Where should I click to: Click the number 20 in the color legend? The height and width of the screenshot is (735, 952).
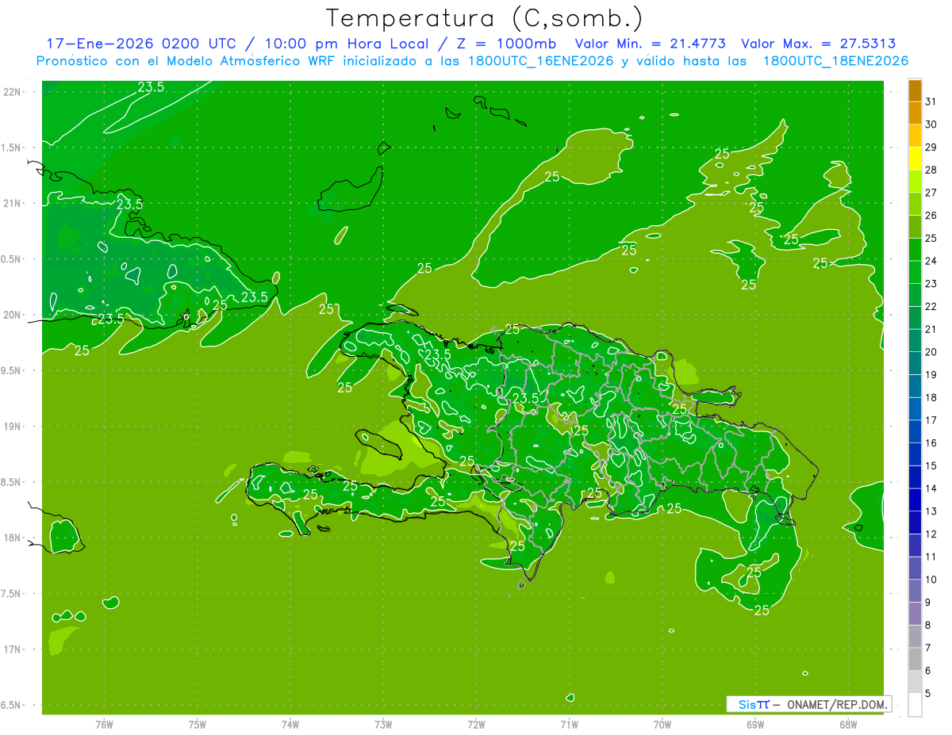click(931, 352)
